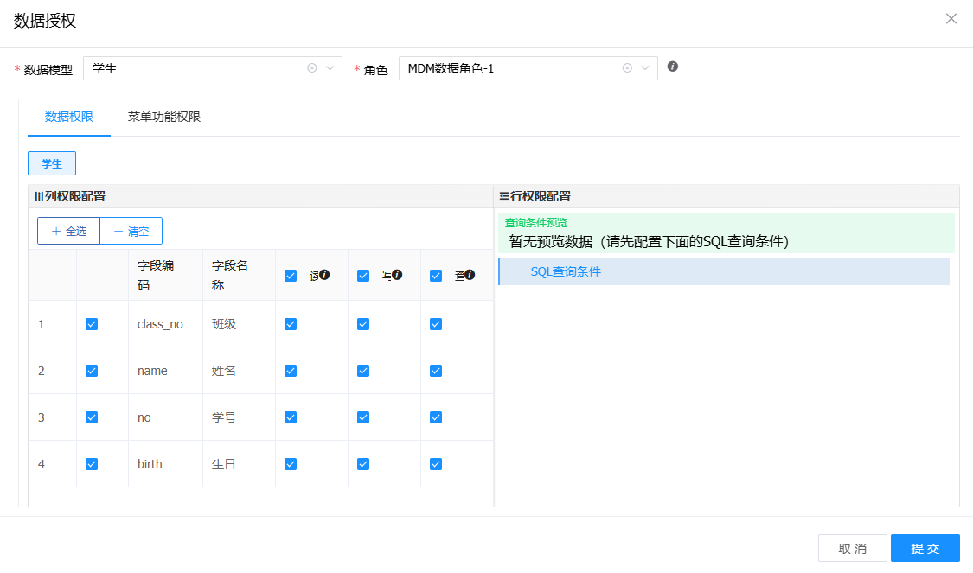Clear the 角色 selection using its clear icon

click(627, 68)
